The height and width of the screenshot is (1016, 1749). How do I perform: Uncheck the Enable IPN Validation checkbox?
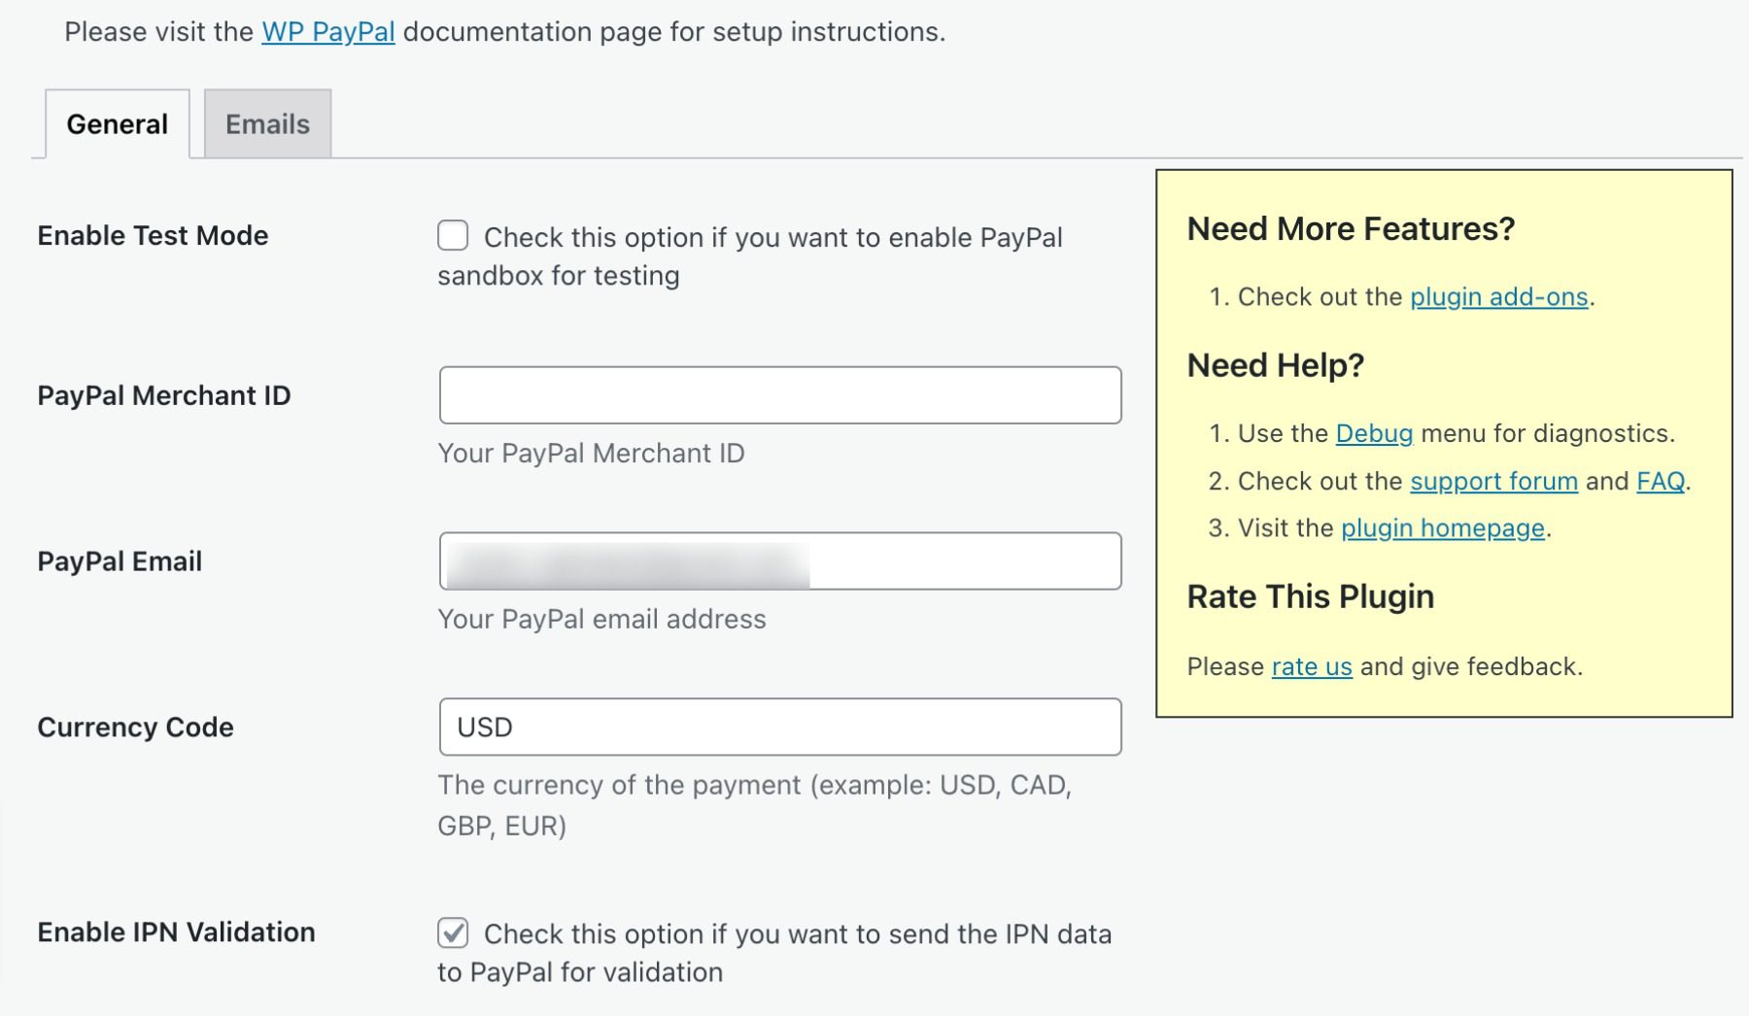451,933
